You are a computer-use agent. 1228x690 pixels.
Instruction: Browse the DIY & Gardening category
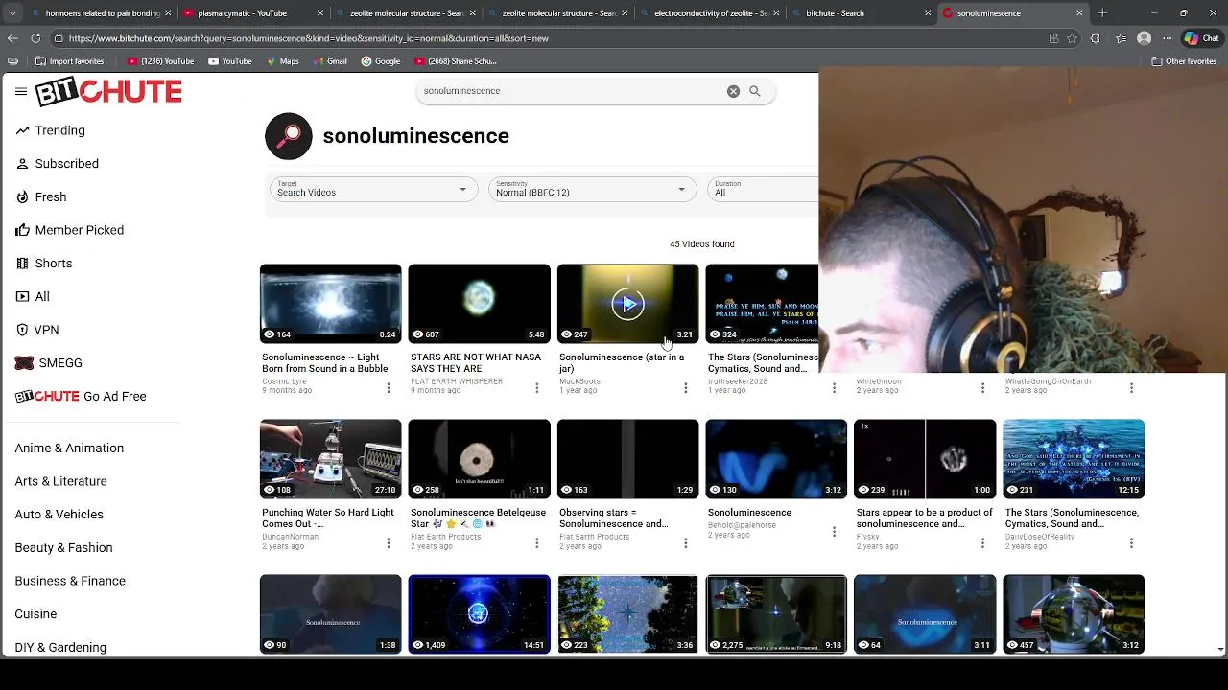pos(60,647)
